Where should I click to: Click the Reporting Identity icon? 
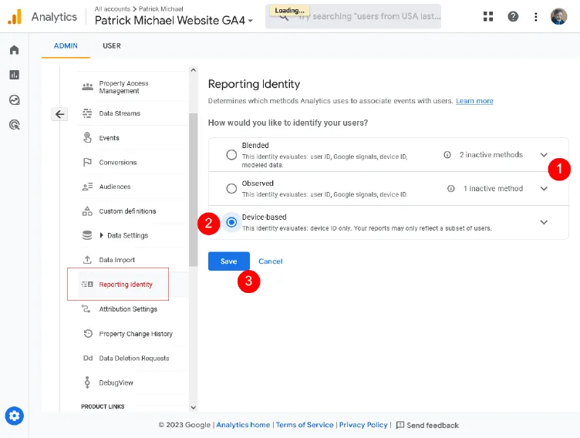pyautogui.click(x=87, y=284)
